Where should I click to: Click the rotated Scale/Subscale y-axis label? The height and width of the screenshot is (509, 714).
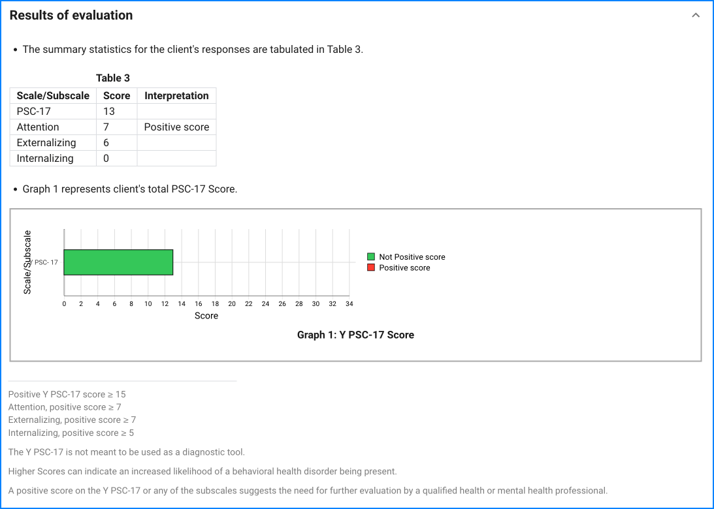(27, 262)
